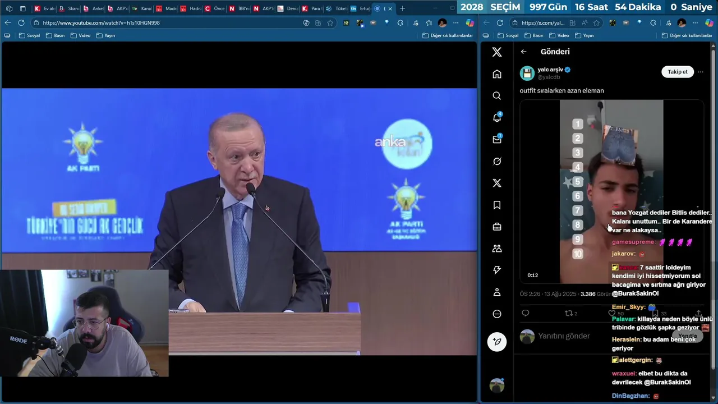
Task: Open X Premium icon in sidebar
Action: 496,183
